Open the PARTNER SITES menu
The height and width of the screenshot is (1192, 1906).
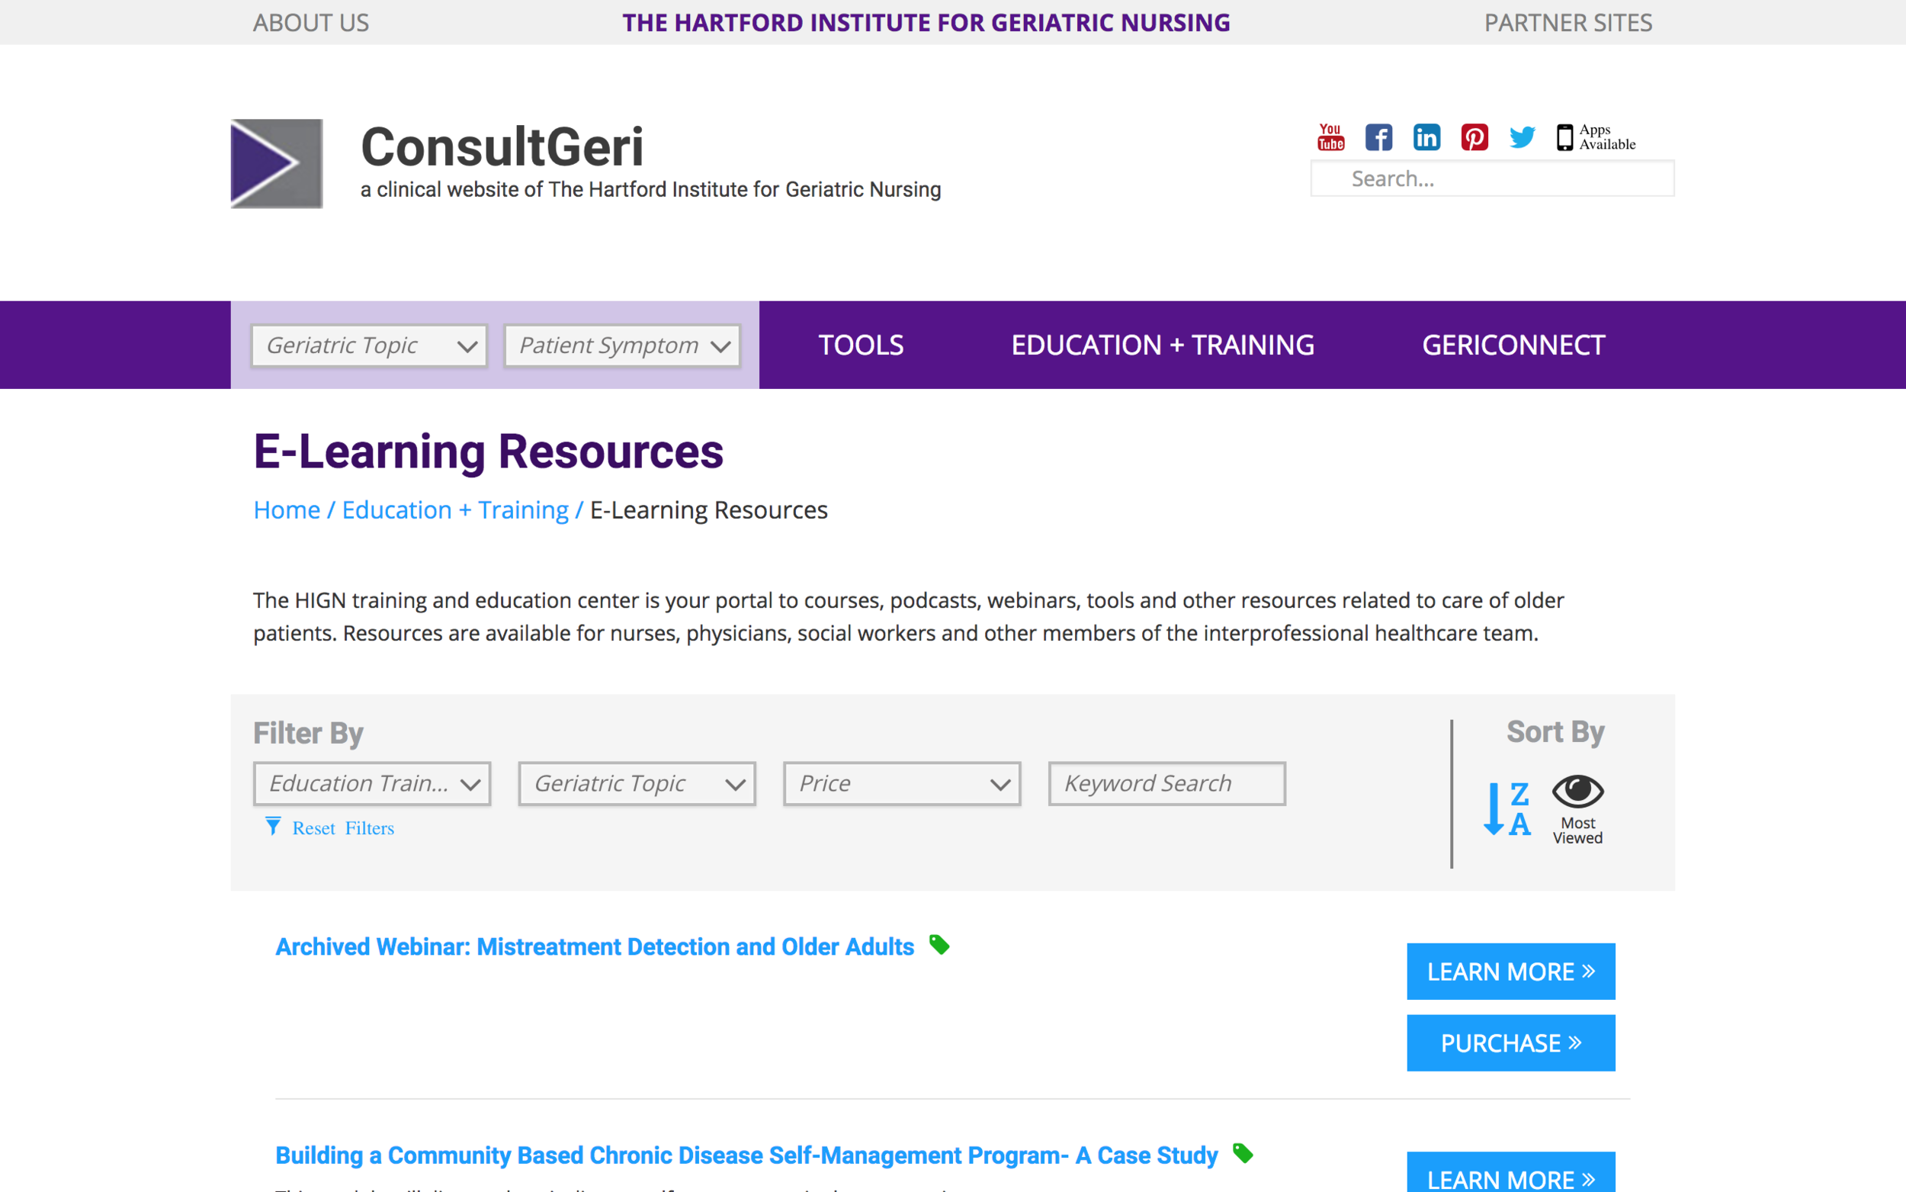[x=1568, y=23]
